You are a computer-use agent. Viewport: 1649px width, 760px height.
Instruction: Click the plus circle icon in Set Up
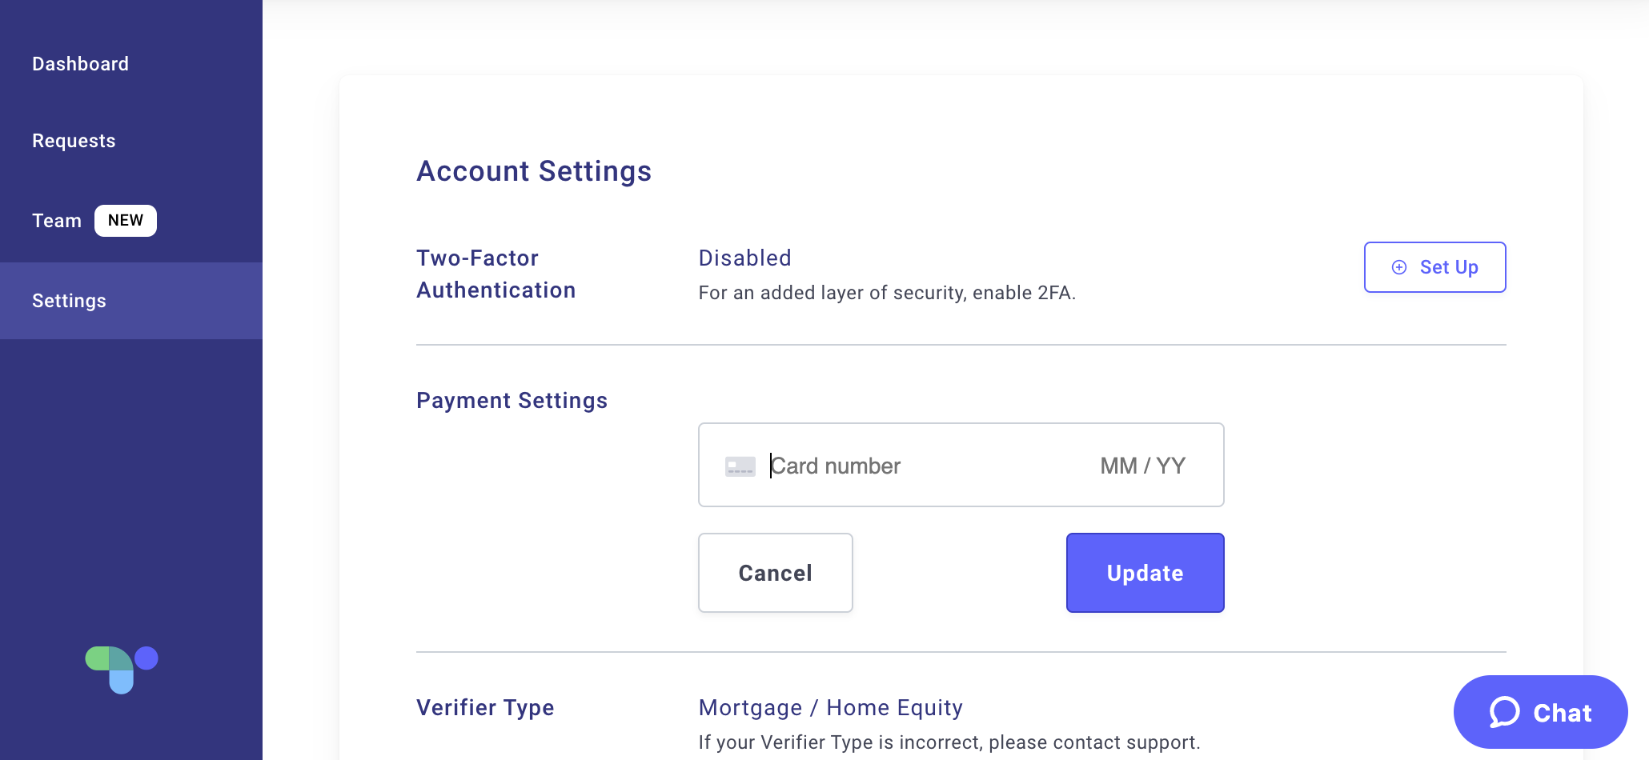point(1399,267)
